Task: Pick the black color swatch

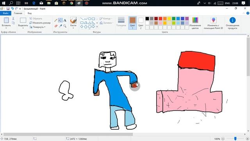Action: tap(147, 18)
